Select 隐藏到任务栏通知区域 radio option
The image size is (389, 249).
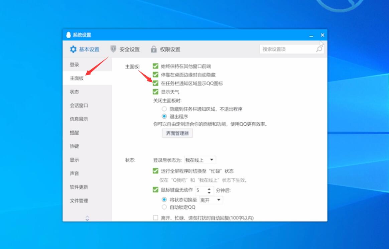(x=164, y=109)
